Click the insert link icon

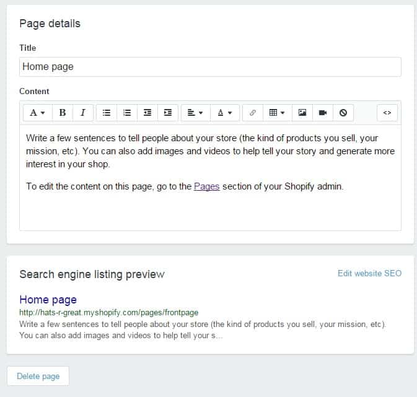point(253,113)
